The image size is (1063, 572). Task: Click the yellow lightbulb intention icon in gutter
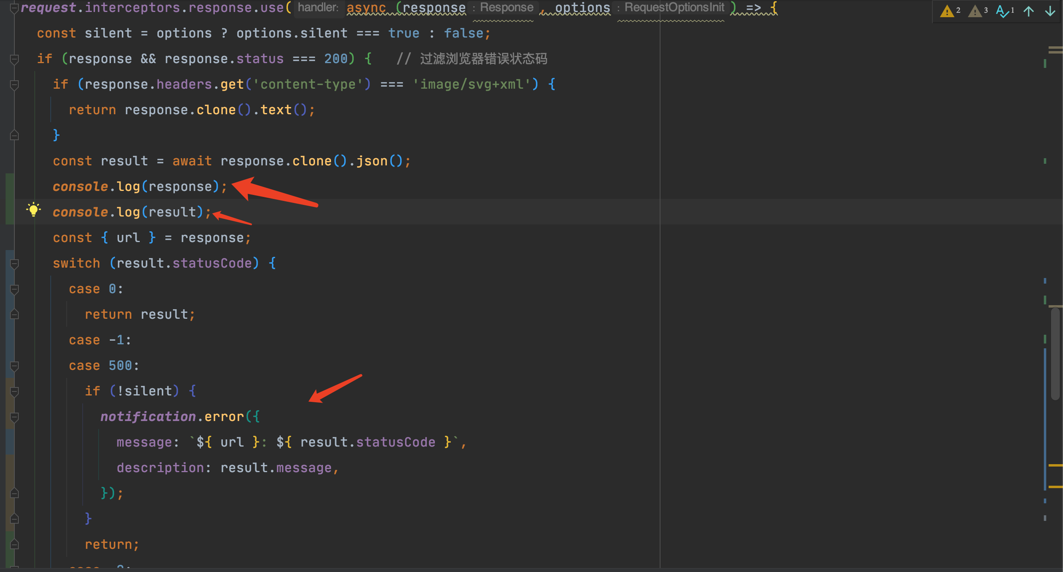point(34,210)
